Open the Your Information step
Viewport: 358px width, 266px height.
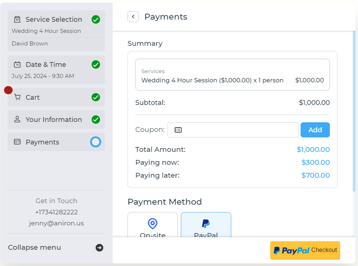54,120
